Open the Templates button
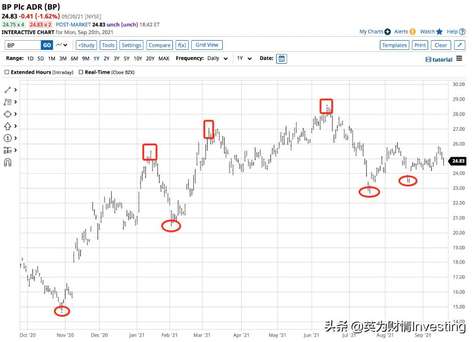 394,45
